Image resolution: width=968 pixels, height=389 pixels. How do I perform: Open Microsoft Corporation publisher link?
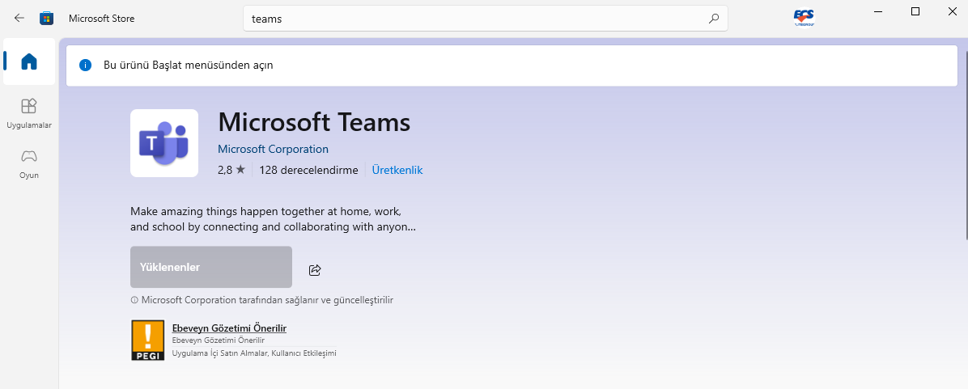(x=273, y=150)
